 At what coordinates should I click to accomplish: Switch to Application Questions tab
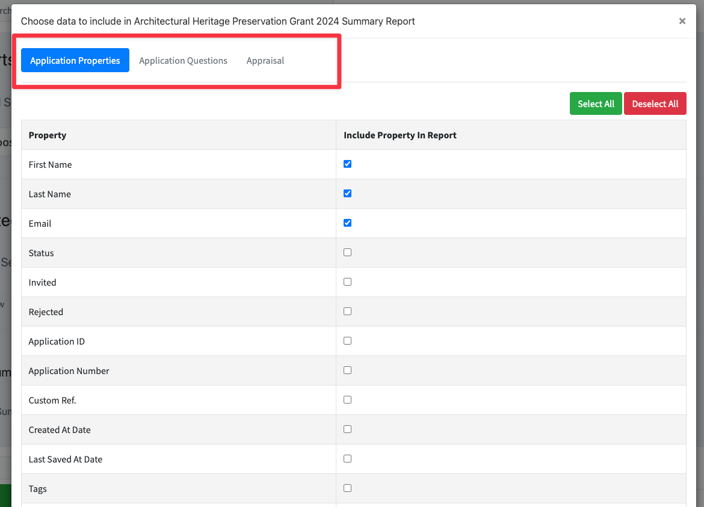point(183,60)
